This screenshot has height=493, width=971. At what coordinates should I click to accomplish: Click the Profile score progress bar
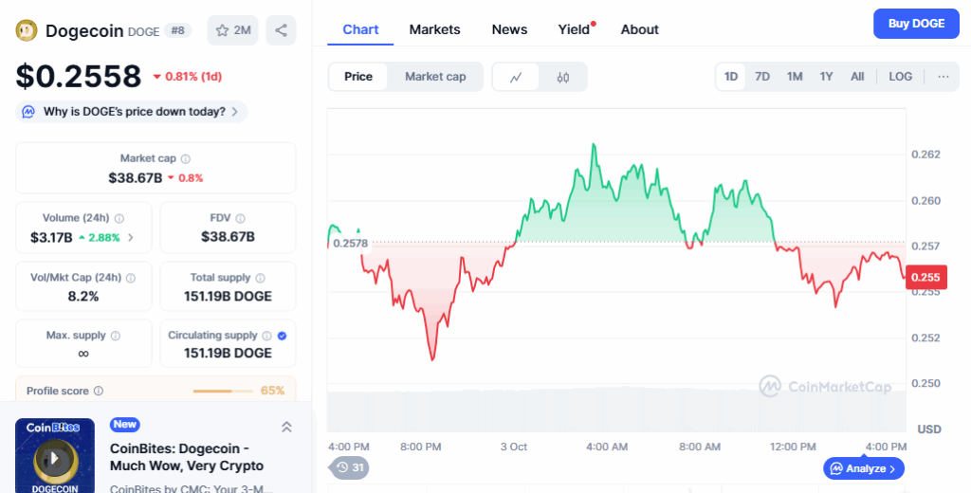[x=212, y=391]
